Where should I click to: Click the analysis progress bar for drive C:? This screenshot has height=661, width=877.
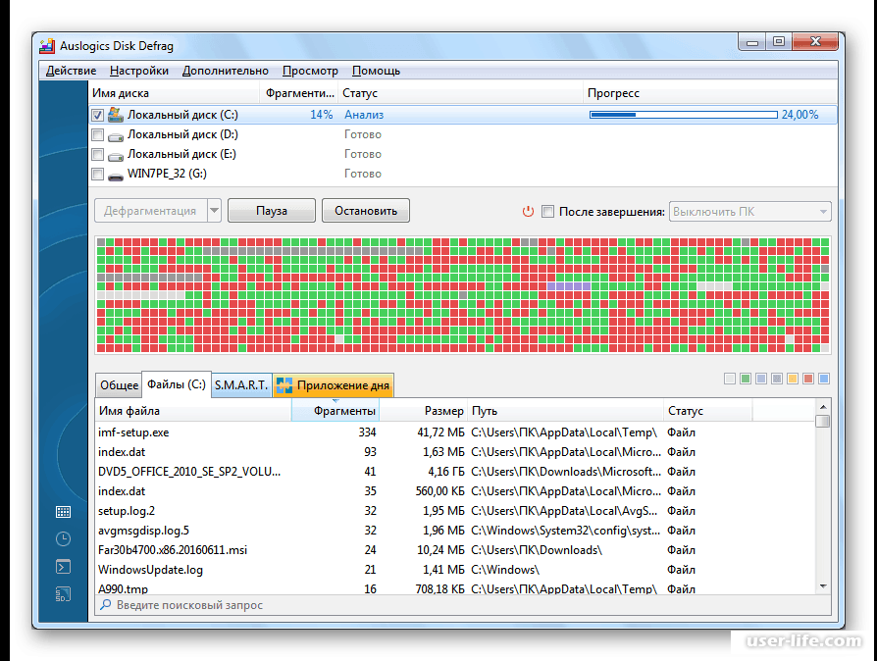click(684, 115)
